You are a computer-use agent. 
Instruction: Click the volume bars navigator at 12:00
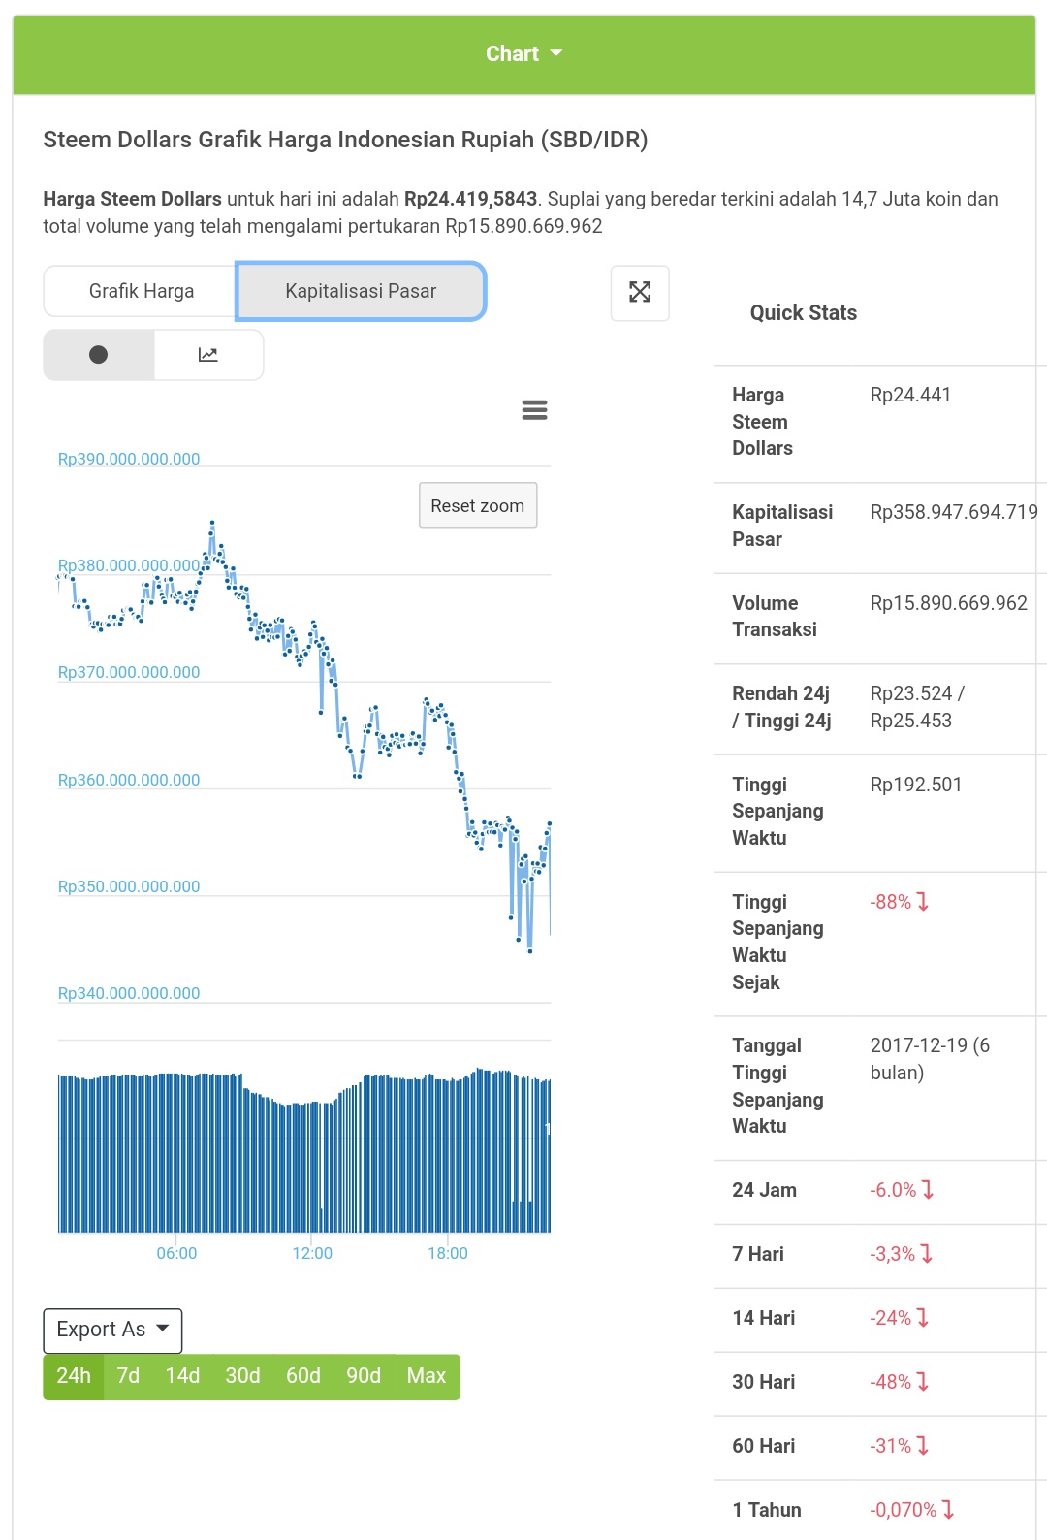coord(311,1164)
